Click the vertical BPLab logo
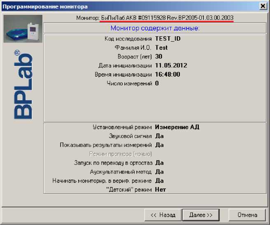 coord(23,85)
